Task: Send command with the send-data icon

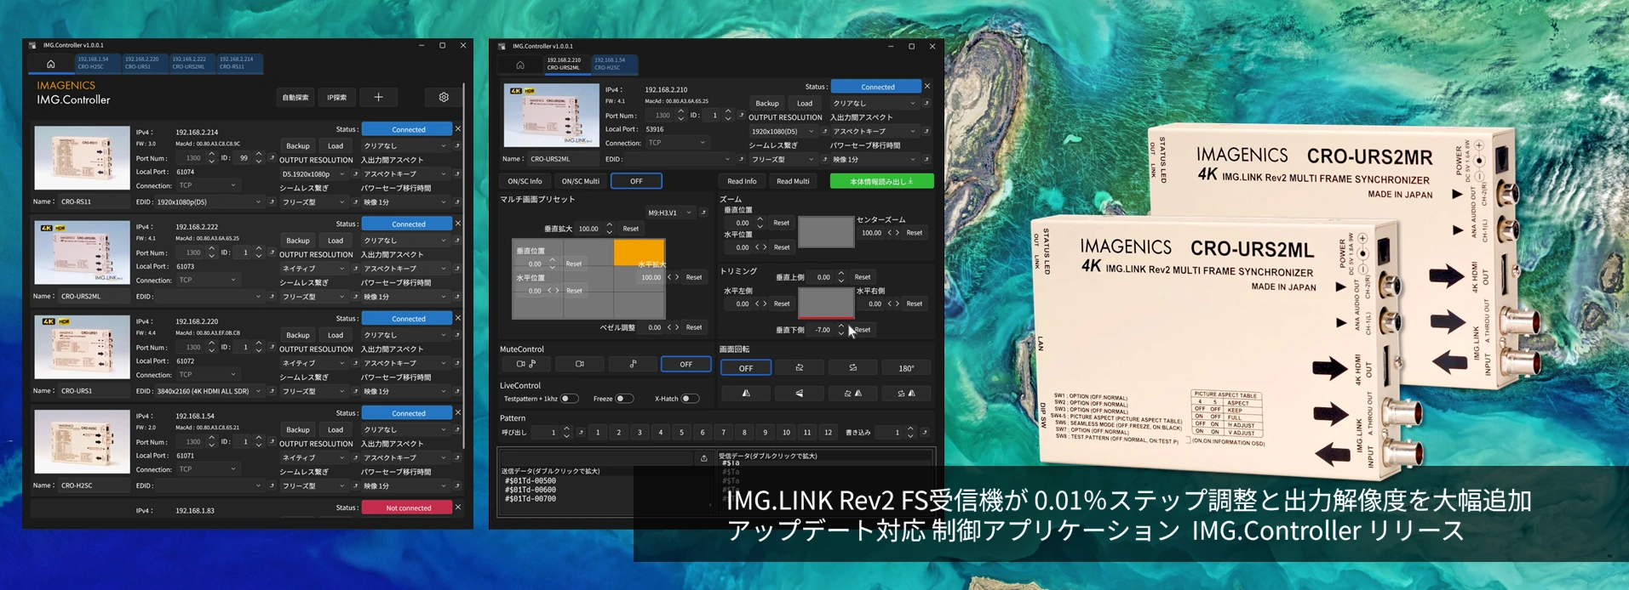Action: point(704,458)
